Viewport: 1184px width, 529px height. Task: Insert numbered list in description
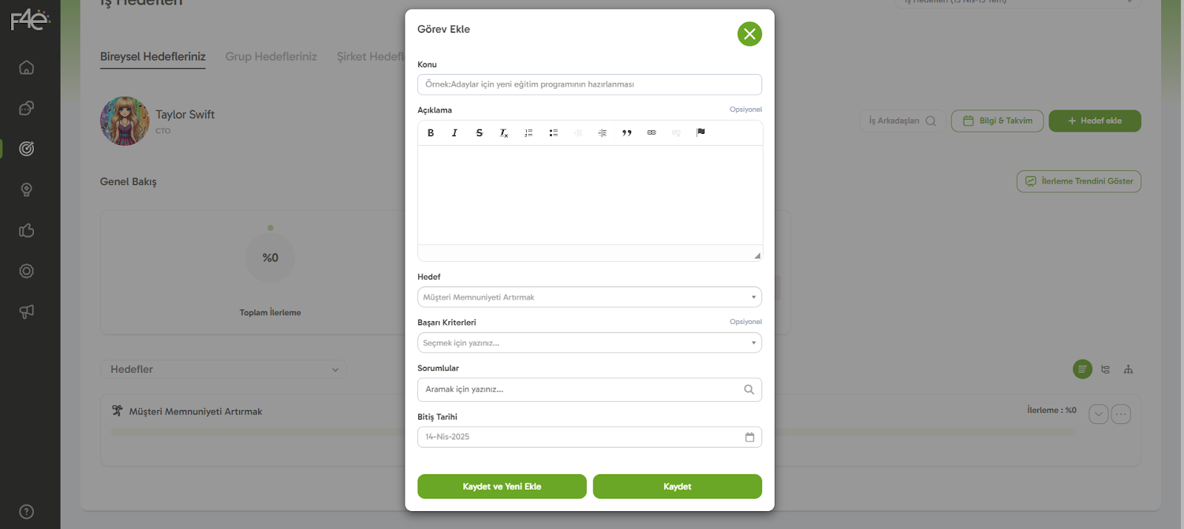pos(528,133)
